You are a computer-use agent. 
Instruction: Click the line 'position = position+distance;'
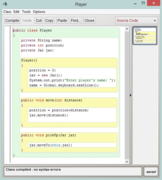(59, 110)
